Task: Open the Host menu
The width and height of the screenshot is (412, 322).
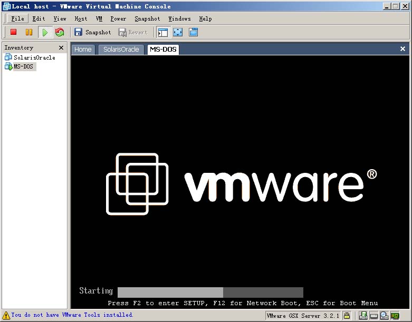Action: pyautogui.click(x=81, y=18)
